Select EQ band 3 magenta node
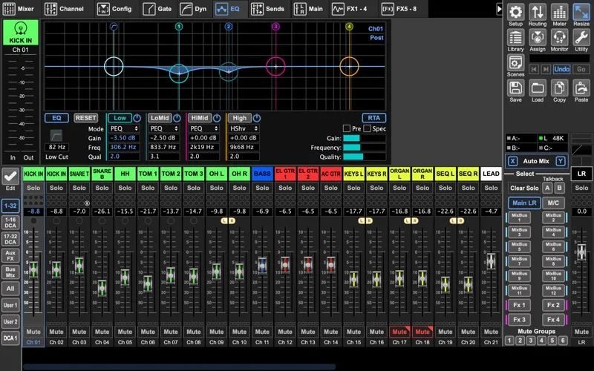Viewport: 594px width, 371px height. [x=275, y=66]
